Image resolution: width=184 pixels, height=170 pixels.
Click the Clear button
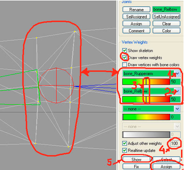pos(166,24)
